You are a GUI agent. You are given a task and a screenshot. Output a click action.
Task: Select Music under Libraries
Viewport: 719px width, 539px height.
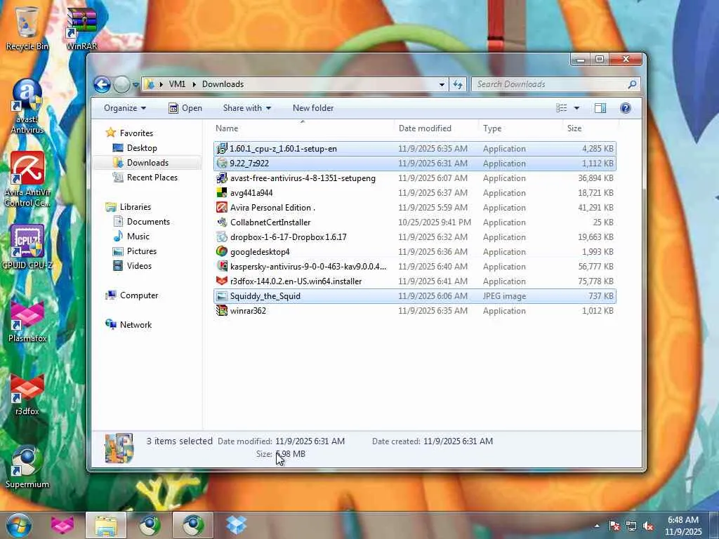pyautogui.click(x=138, y=236)
